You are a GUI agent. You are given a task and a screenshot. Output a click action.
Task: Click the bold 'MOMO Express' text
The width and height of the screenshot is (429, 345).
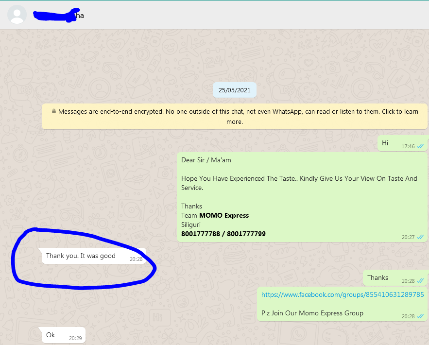(x=224, y=215)
